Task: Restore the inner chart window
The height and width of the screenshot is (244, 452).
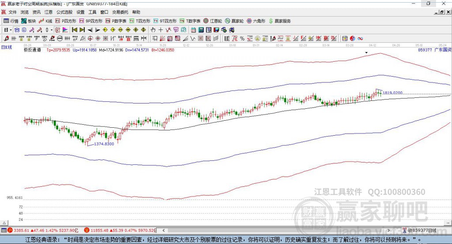Action: pyautogui.click(x=442, y=12)
